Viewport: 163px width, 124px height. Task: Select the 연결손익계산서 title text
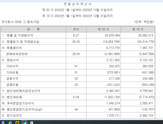(x=77, y=4)
